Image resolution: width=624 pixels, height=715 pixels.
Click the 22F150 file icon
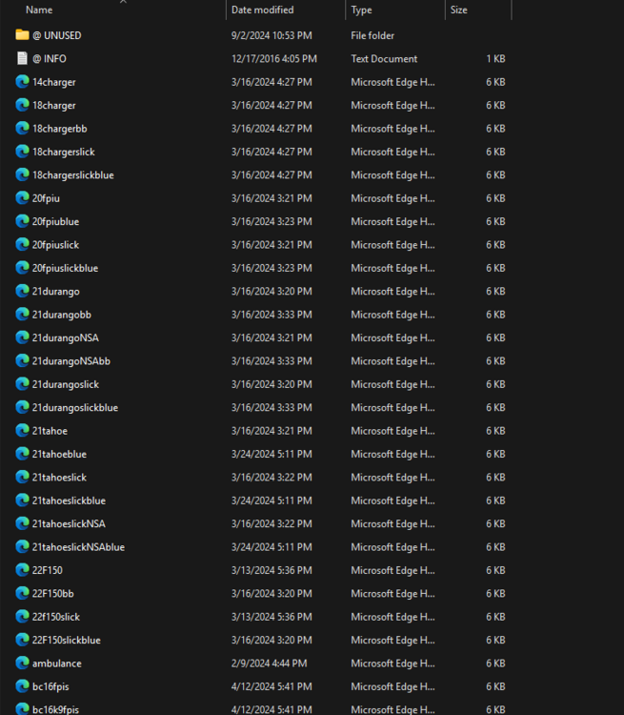(x=22, y=570)
